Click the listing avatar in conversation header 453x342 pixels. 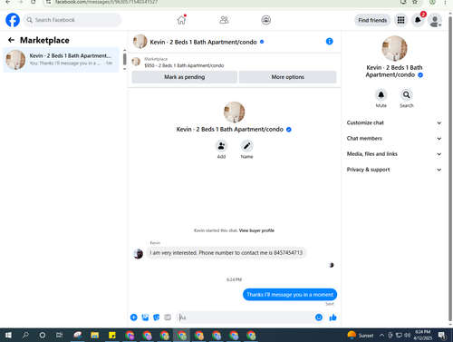(140, 42)
